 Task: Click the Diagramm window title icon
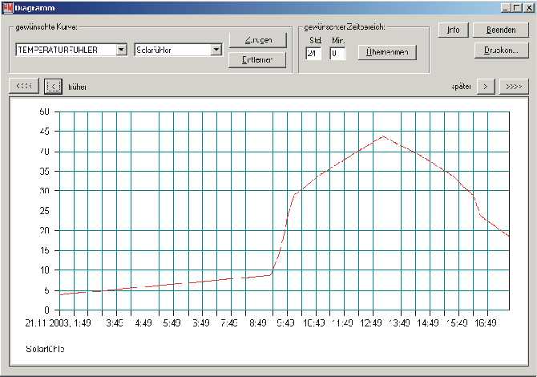(6, 7)
